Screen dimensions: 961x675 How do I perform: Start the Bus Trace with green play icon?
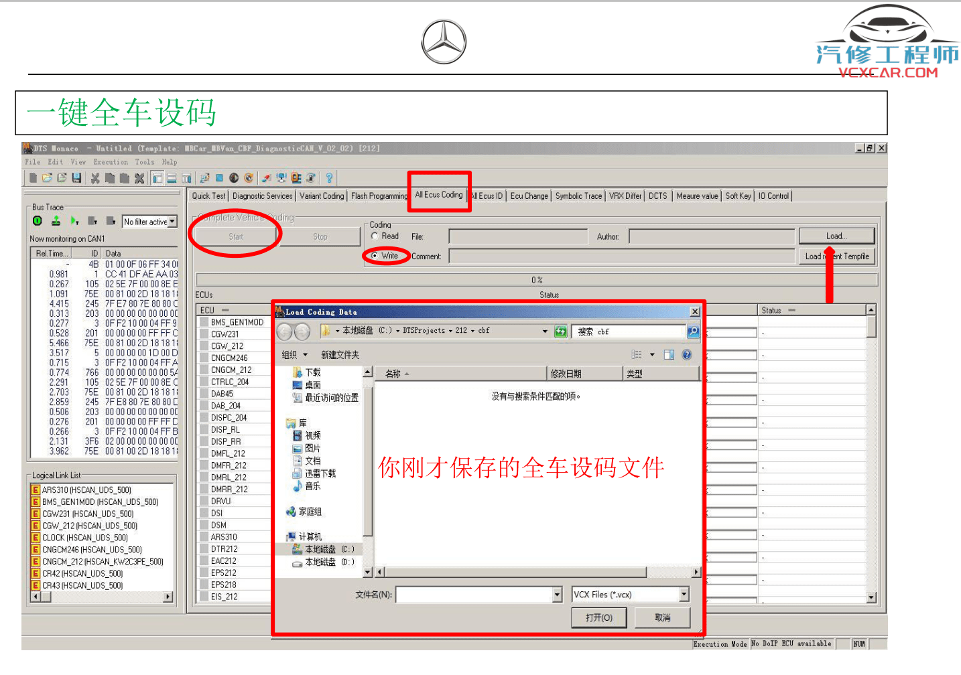pos(74,220)
